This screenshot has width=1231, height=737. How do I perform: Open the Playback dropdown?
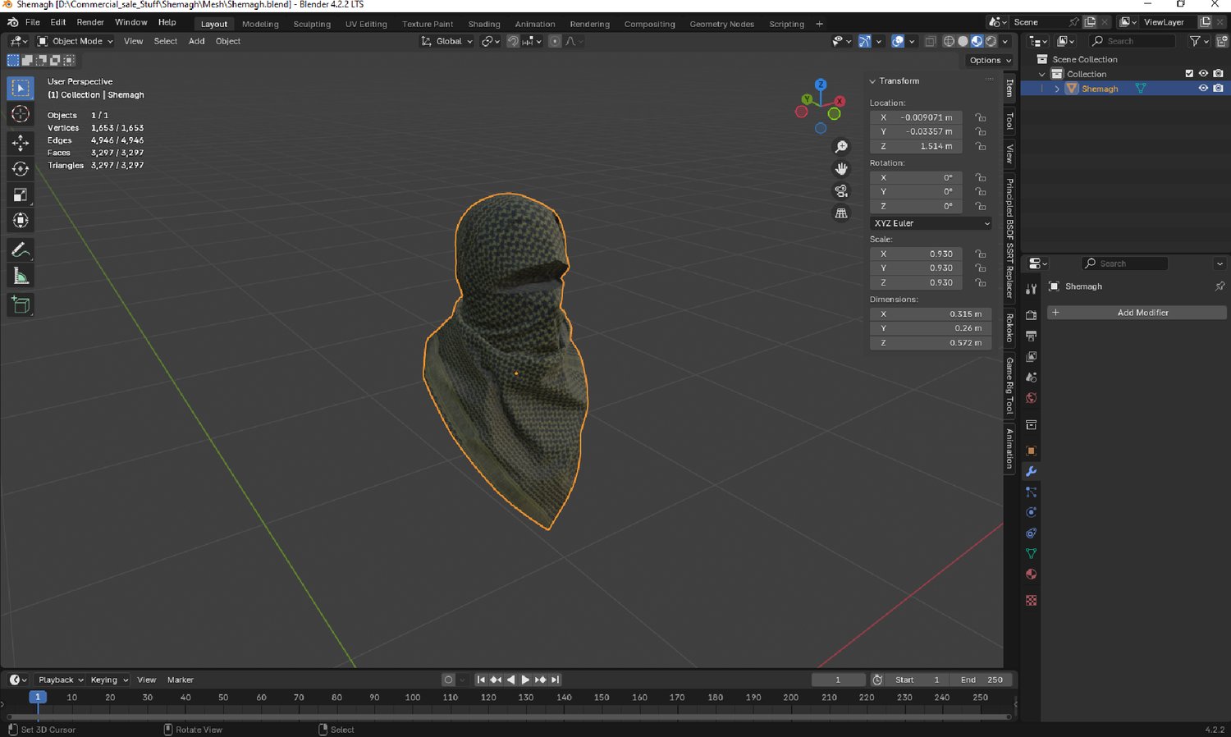pos(60,680)
